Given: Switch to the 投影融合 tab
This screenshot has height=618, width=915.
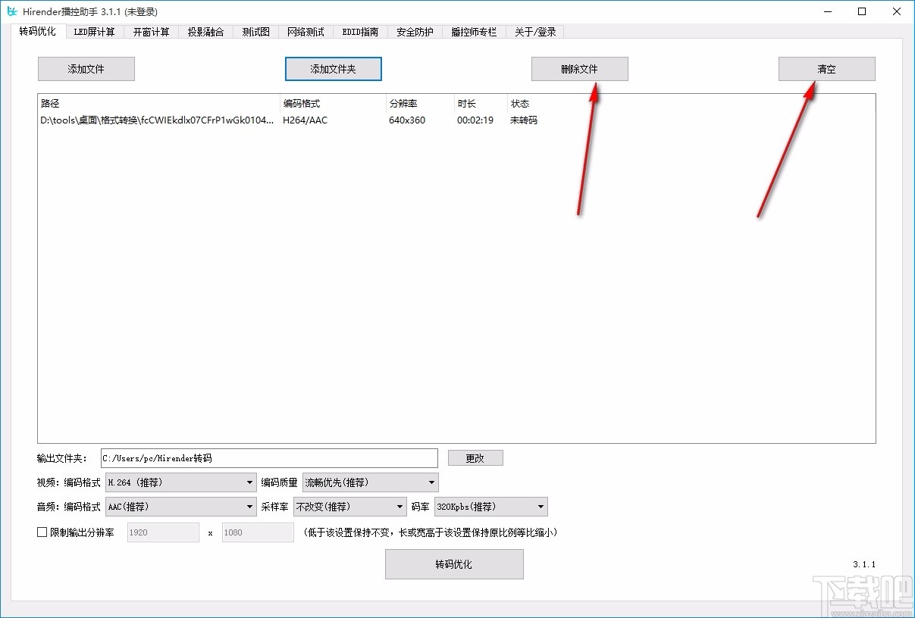Looking at the screenshot, I should point(205,31).
